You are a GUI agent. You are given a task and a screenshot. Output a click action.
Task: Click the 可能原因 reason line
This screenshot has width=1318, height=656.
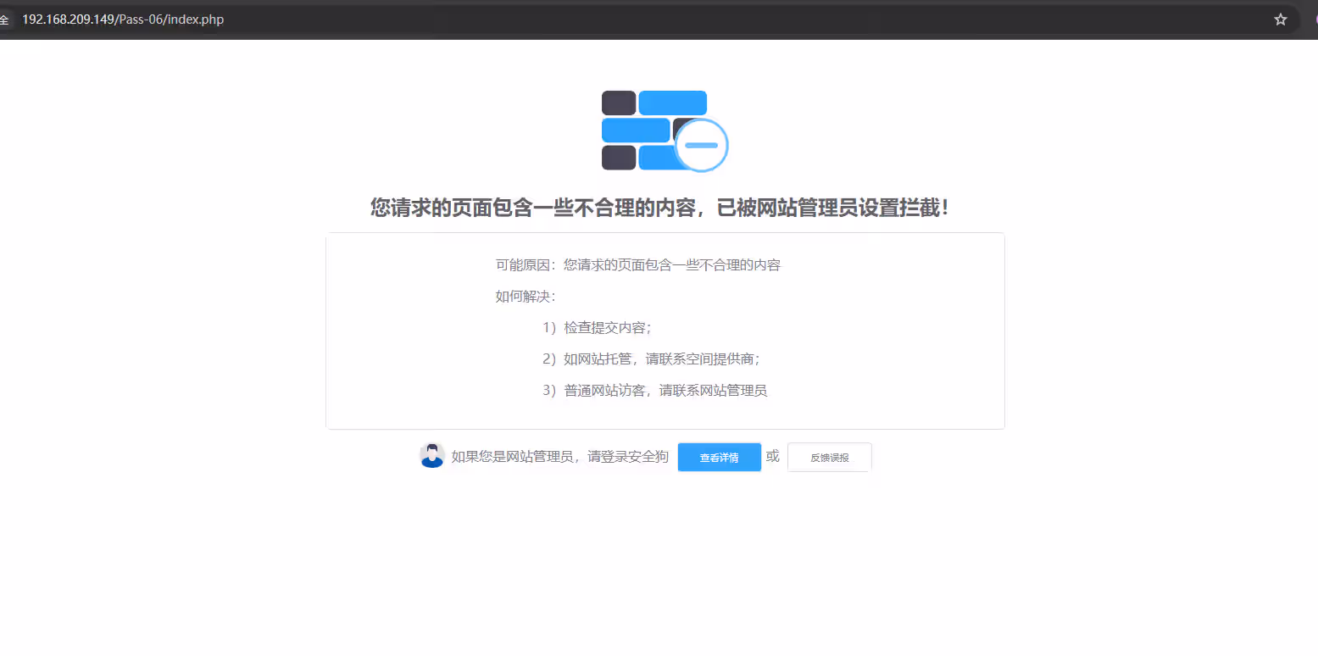tap(637, 265)
